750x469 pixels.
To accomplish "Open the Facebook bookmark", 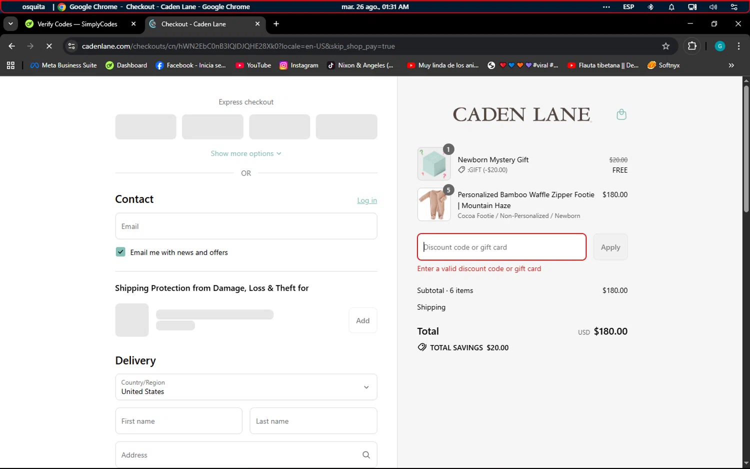I will tap(190, 65).
